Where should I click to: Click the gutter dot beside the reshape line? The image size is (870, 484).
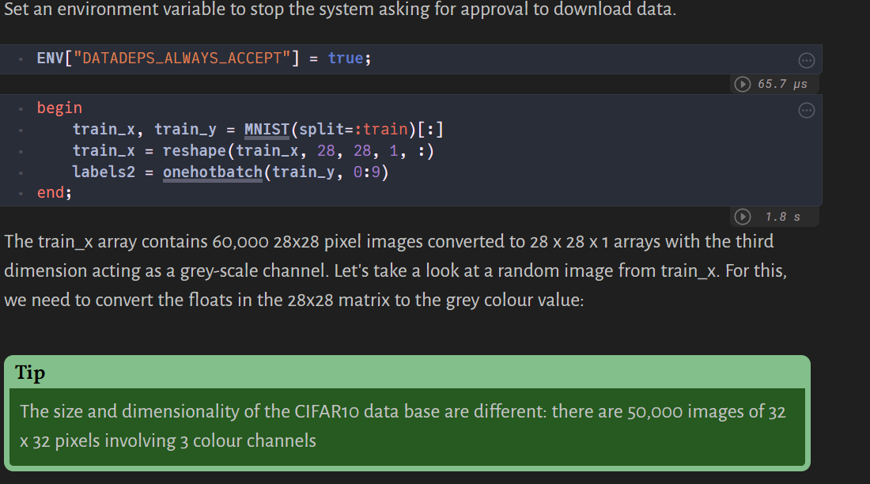(x=21, y=150)
